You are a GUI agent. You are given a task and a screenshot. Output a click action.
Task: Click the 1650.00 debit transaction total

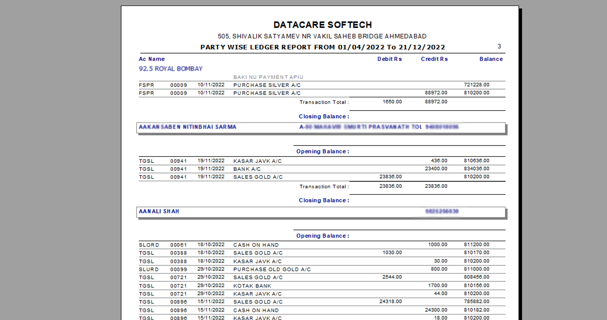coord(392,102)
